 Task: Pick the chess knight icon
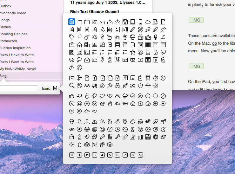pos(79,137)
